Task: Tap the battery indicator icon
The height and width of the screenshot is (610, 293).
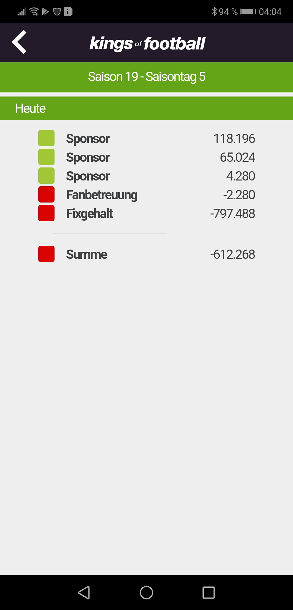Action: (x=248, y=12)
